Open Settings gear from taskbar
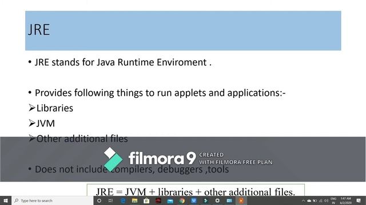The width and height of the screenshot is (366, 205). click(217, 200)
